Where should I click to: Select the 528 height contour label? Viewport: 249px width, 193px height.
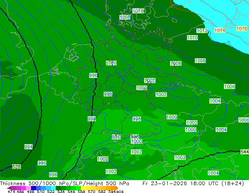(x=16, y=167)
